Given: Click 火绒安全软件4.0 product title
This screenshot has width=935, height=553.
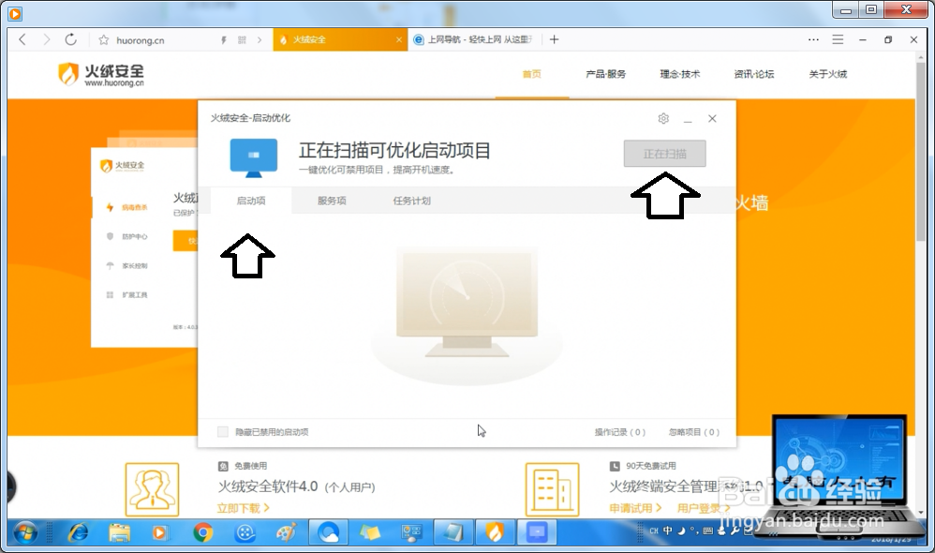Looking at the screenshot, I should (x=268, y=486).
